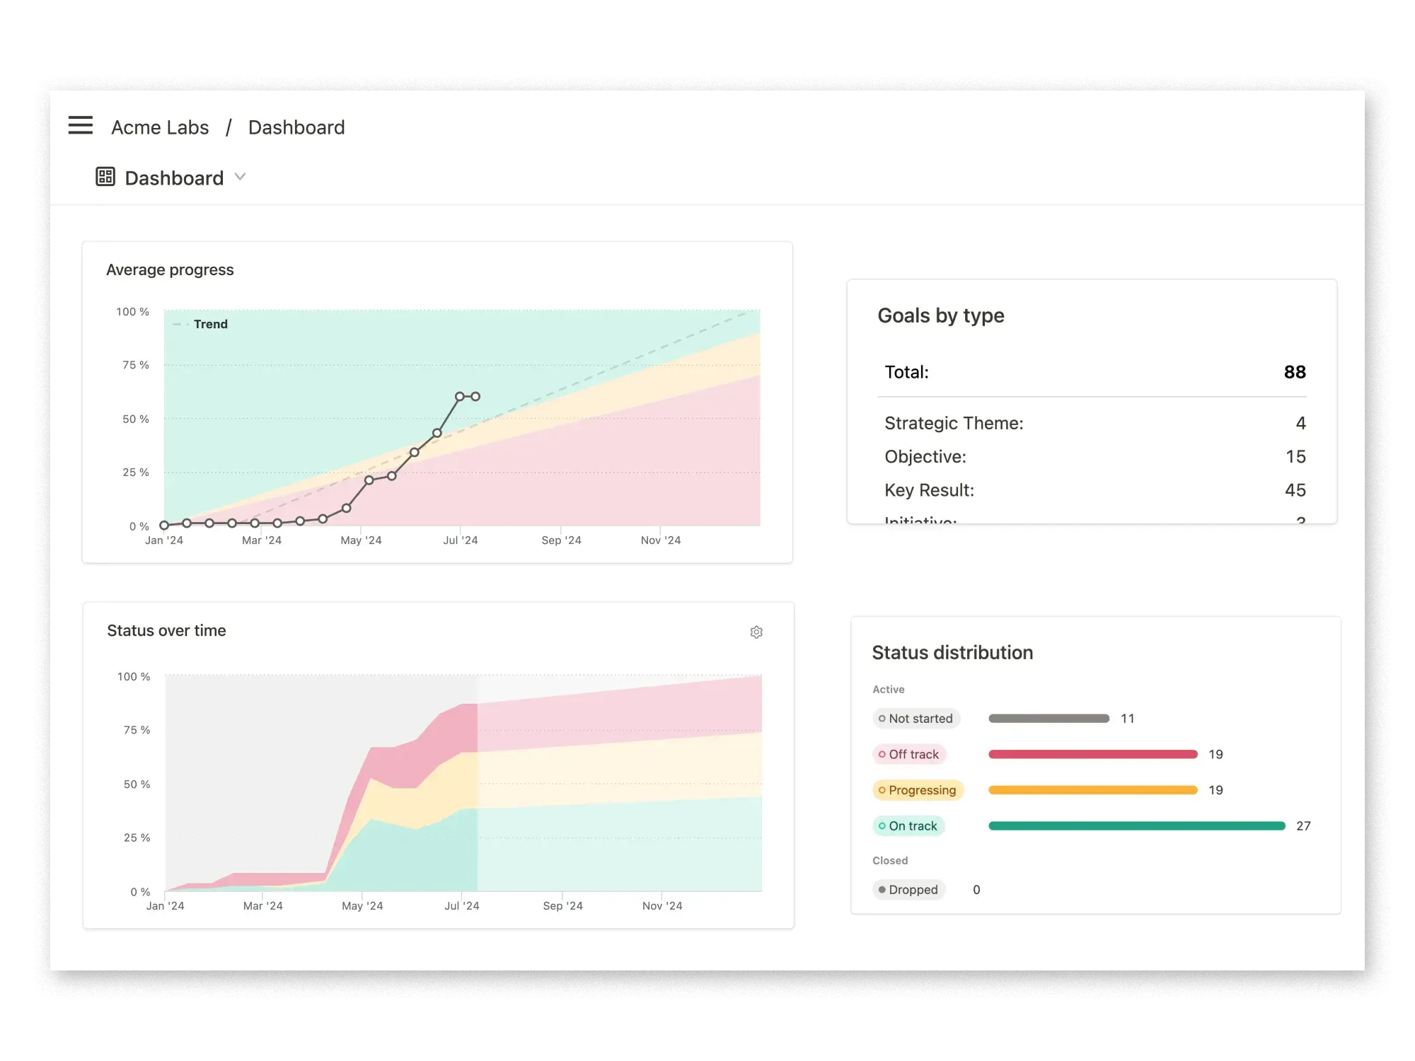1415x1061 pixels.
Task: Click the first data point at Jan '24
Action: click(x=164, y=525)
